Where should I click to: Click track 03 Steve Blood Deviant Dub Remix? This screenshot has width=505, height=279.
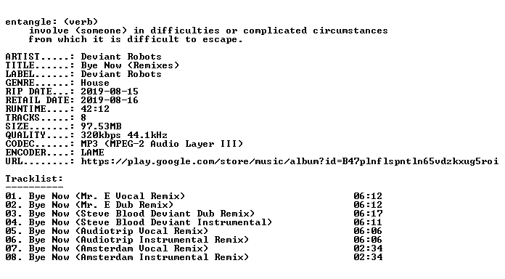click(194, 214)
